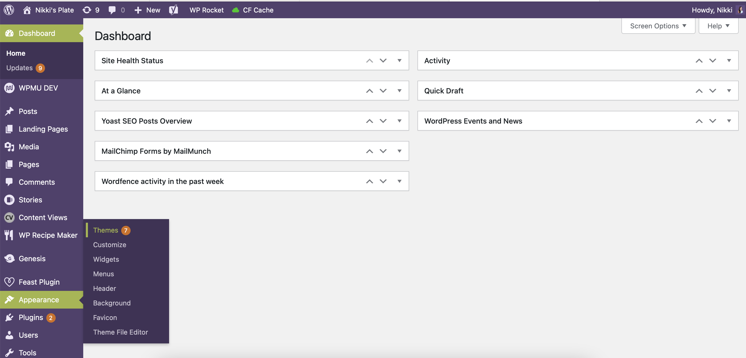Screen dimensions: 746x358
Task: Click the Comments speech bubble sidebar icon
Action: tap(9, 182)
